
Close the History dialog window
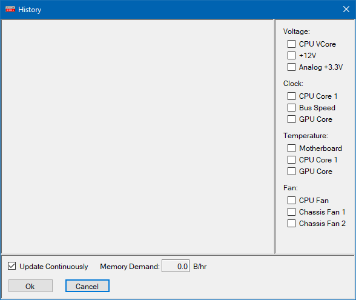[346, 9]
